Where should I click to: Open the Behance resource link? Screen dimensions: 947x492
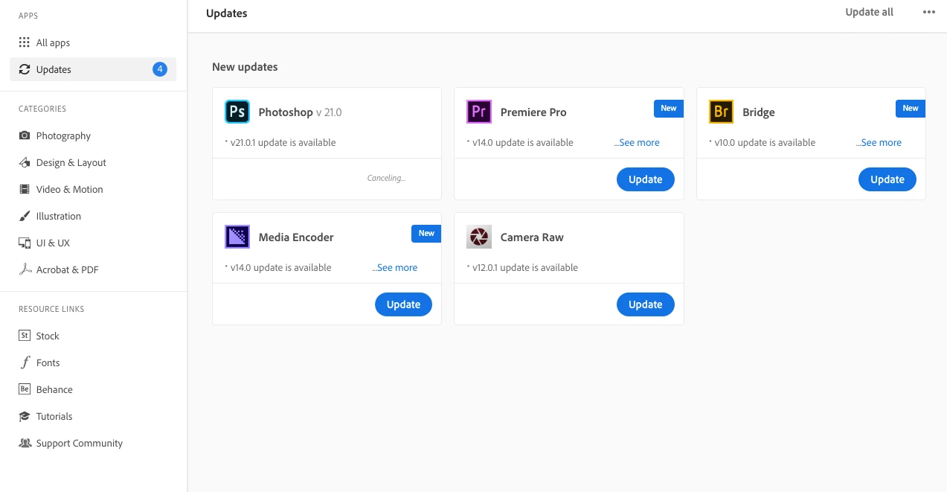click(x=93, y=389)
